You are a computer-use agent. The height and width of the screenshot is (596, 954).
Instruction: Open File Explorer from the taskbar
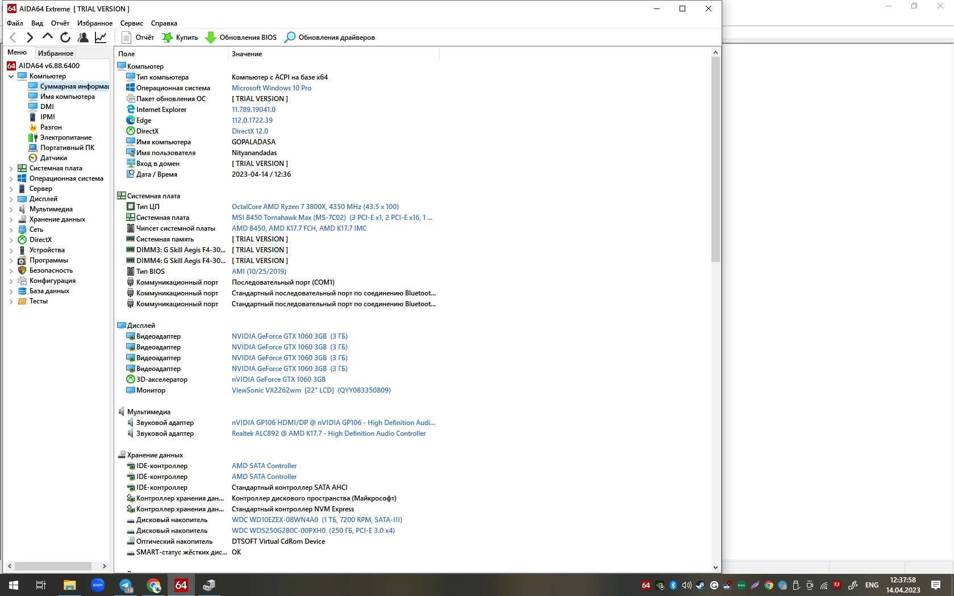pyautogui.click(x=69, y=585)
